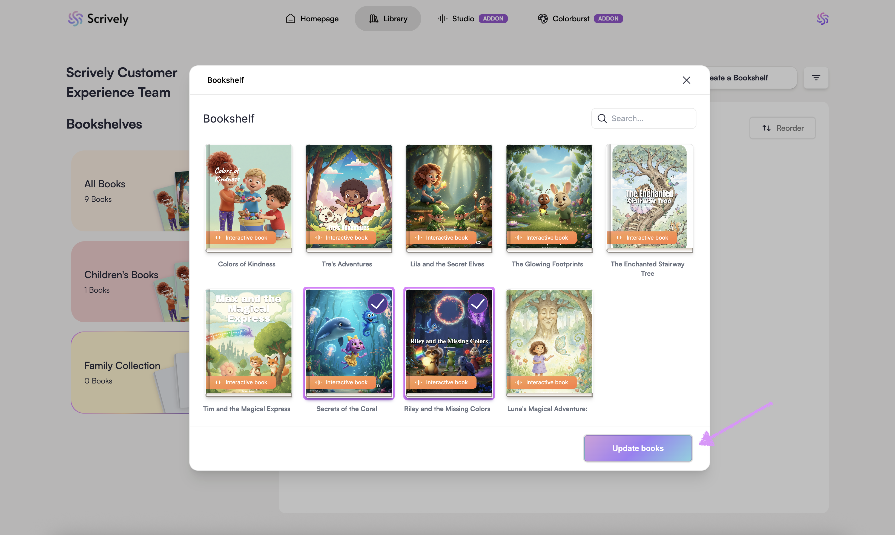The width and height of the screenshot is (895, 535).
Task: Click the Scrively logo icon
Action: point(75,18)
